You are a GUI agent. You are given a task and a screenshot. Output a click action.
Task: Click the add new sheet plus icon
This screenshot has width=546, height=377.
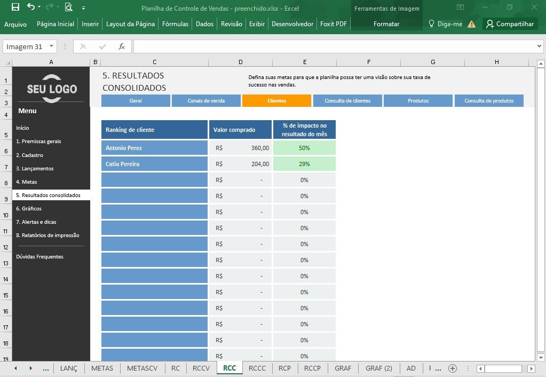coord(452,368)
